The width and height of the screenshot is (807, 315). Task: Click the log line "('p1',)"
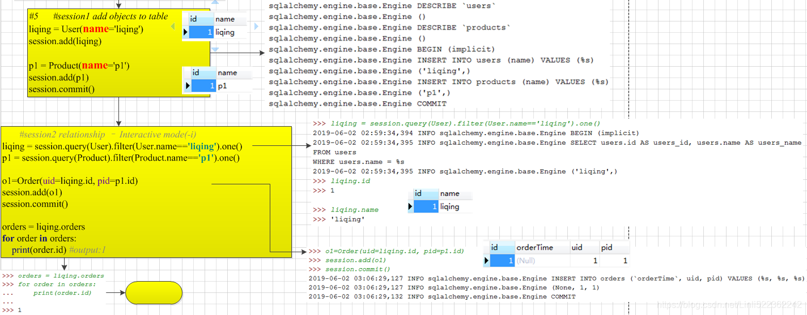(360, 93)
